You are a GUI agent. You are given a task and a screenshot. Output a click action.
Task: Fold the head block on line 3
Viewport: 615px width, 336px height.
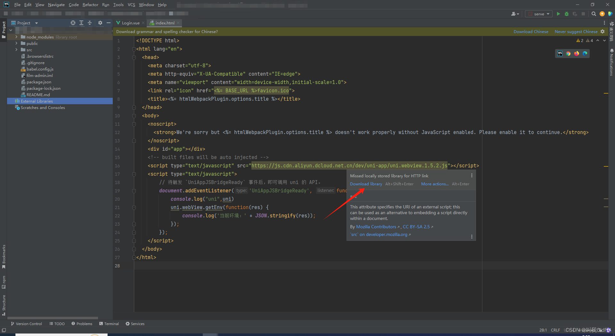click(134, 57)
